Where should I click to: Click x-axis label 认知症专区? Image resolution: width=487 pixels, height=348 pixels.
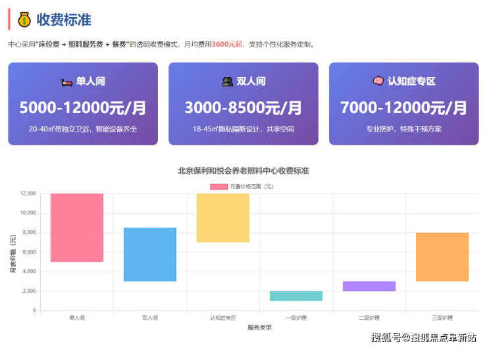pyautogui.click(x=223, y=318)
